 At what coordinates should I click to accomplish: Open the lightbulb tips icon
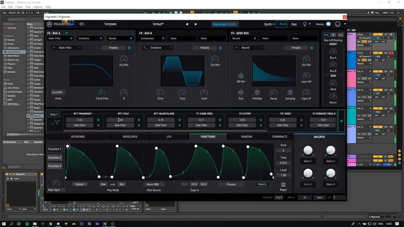304,24
